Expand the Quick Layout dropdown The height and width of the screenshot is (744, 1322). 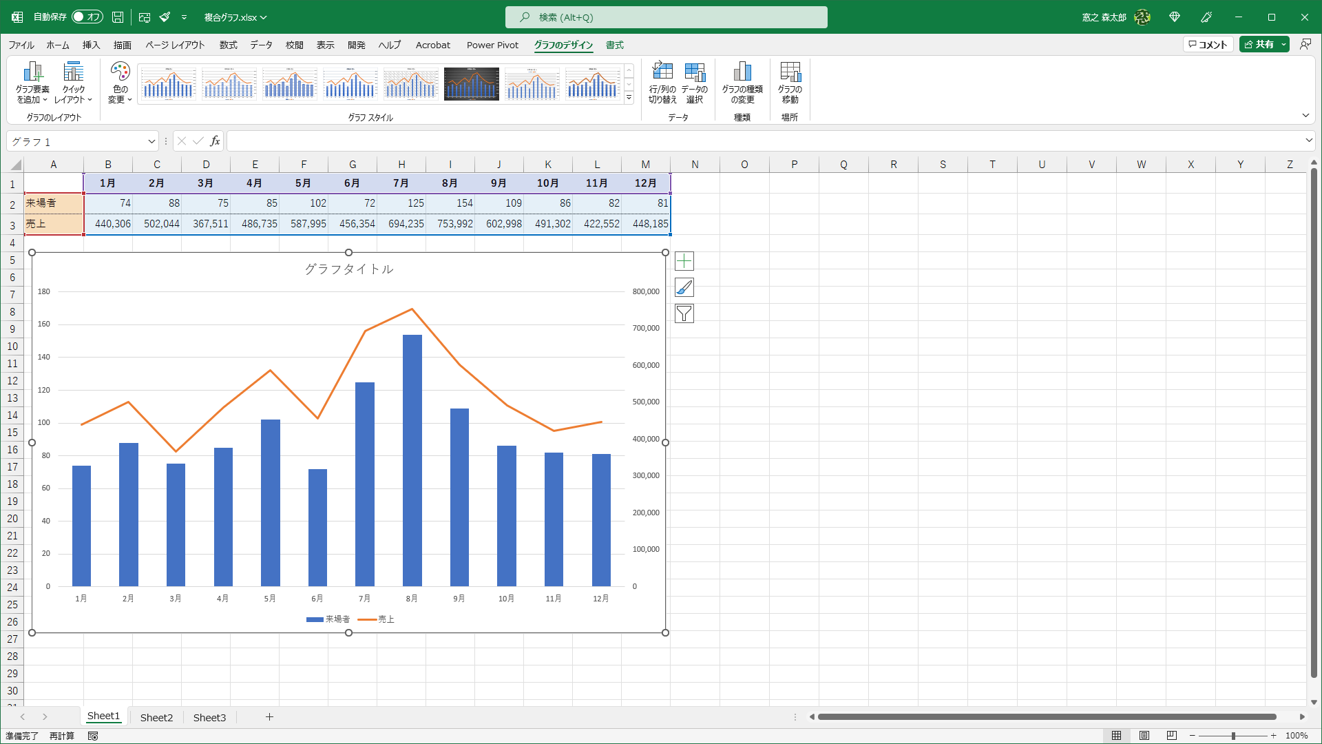(73, 83)
